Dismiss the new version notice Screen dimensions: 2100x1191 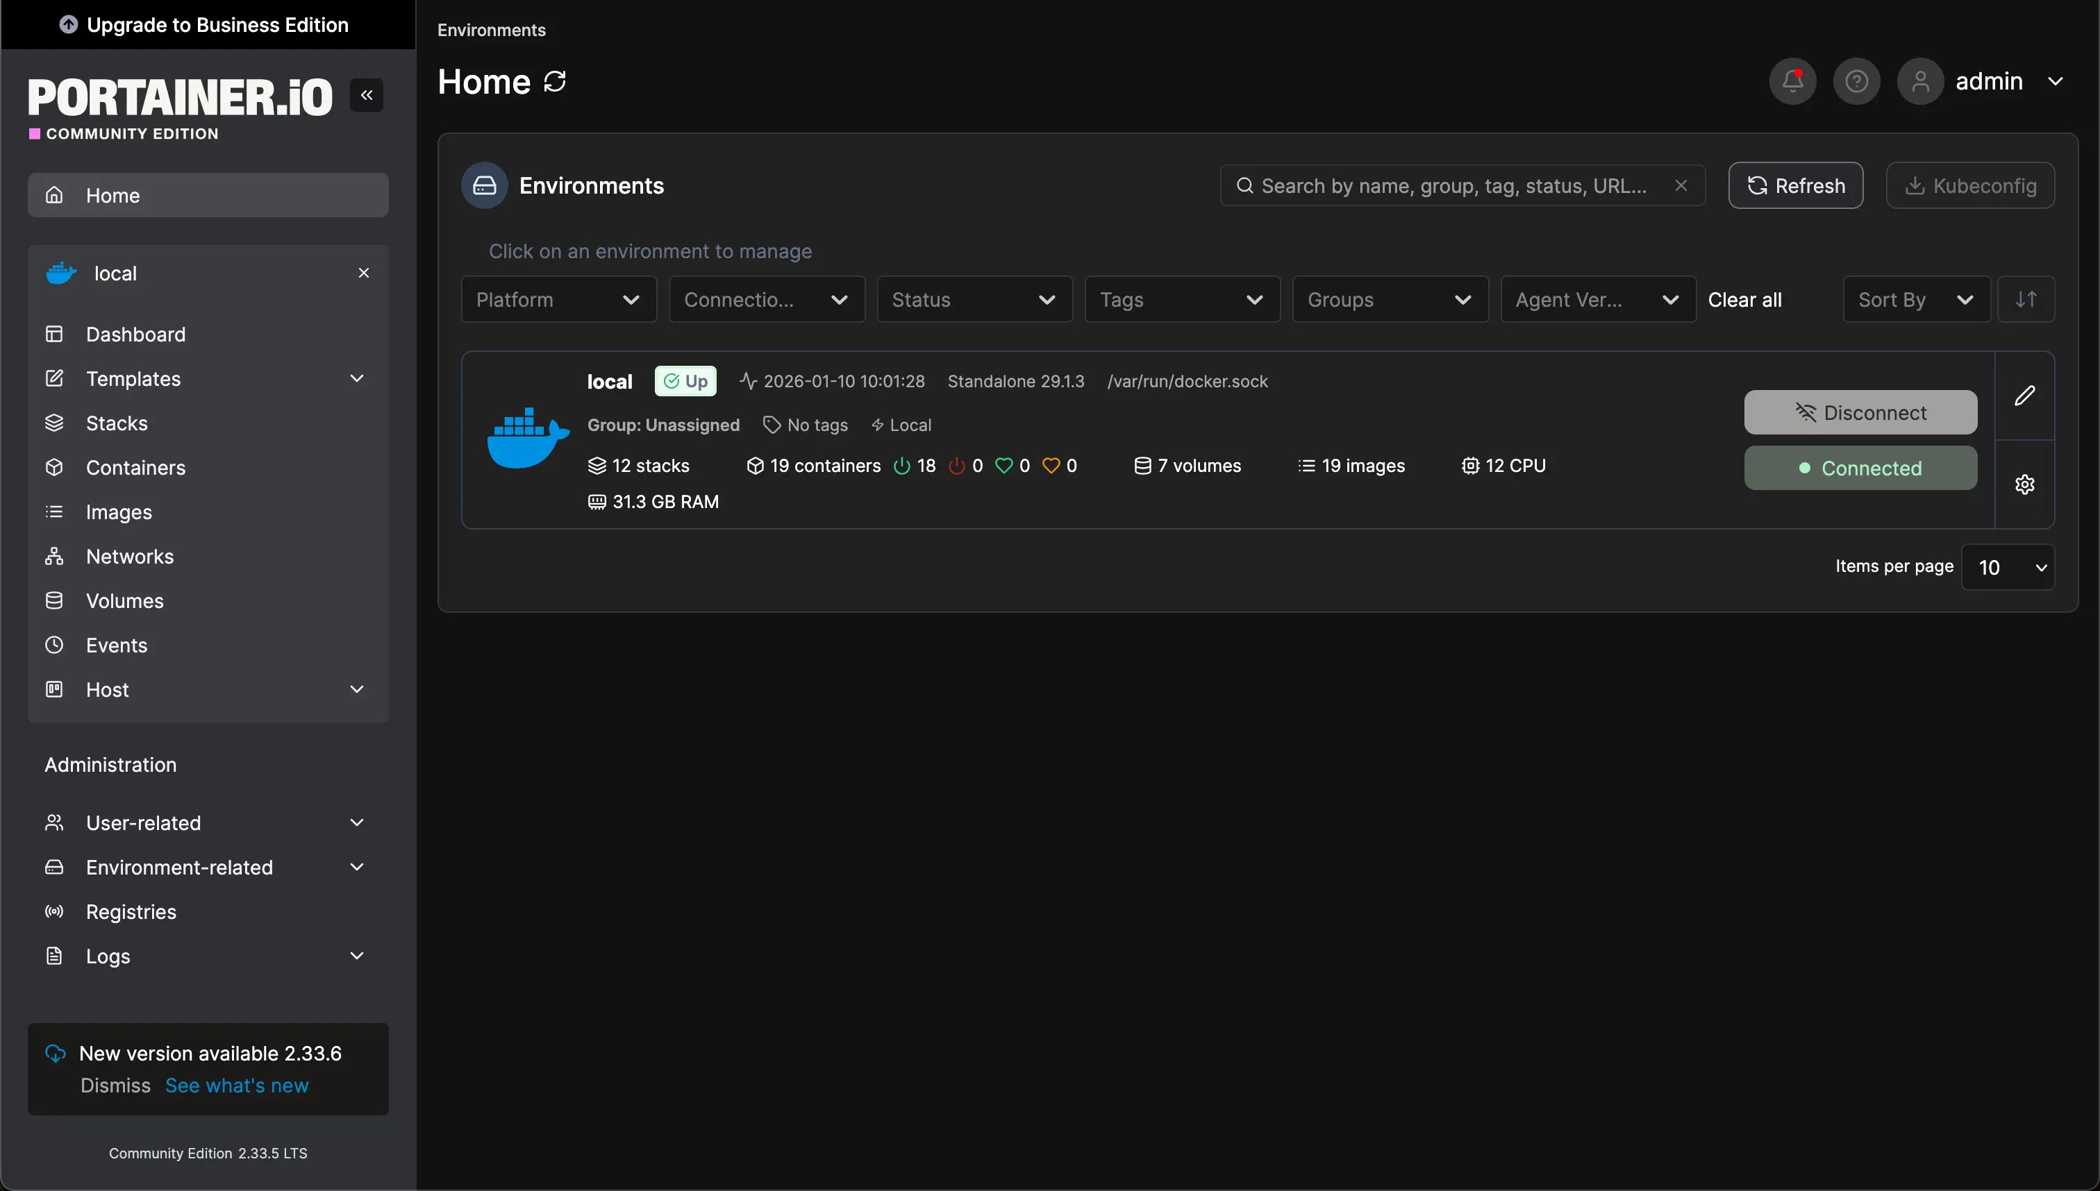115,1085
